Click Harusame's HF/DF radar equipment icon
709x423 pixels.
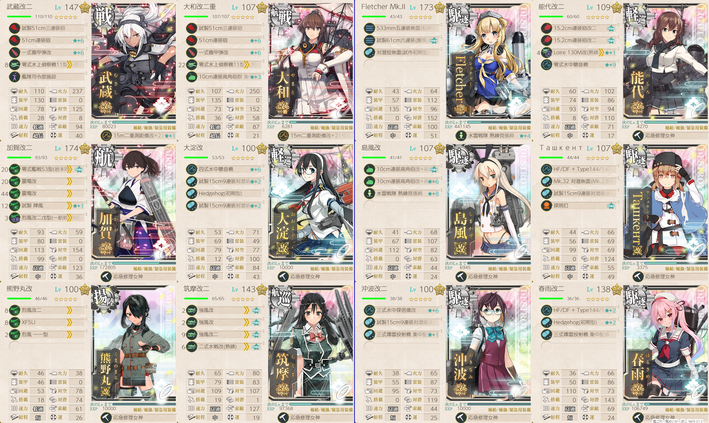coord(546,310)
